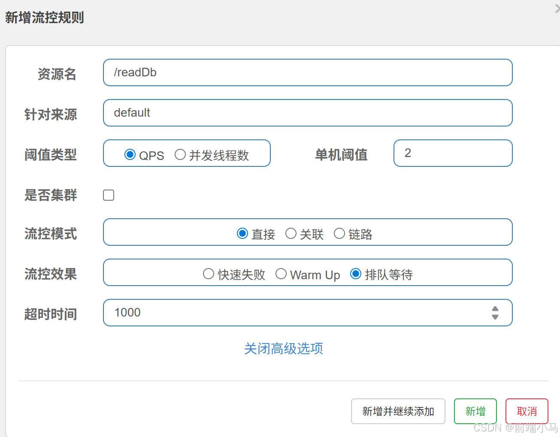
Task: Click the 超时时间 input showing 1000
Action: tap(308, 313)
